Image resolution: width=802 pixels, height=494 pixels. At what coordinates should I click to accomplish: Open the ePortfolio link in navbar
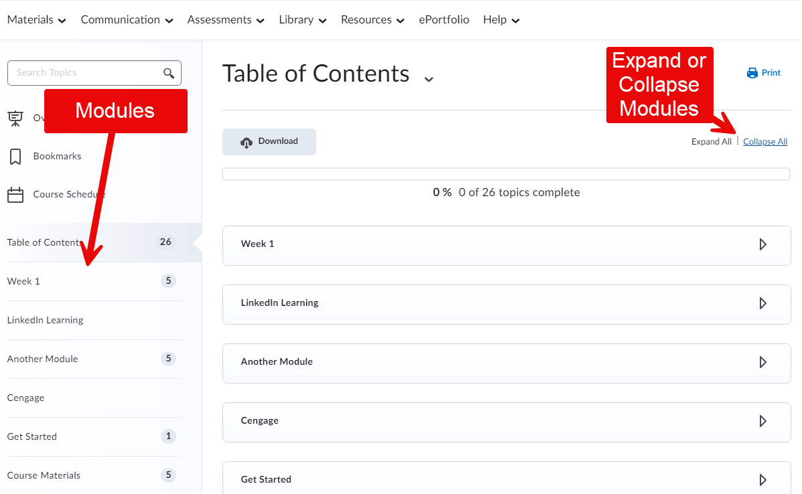[444, 20]
